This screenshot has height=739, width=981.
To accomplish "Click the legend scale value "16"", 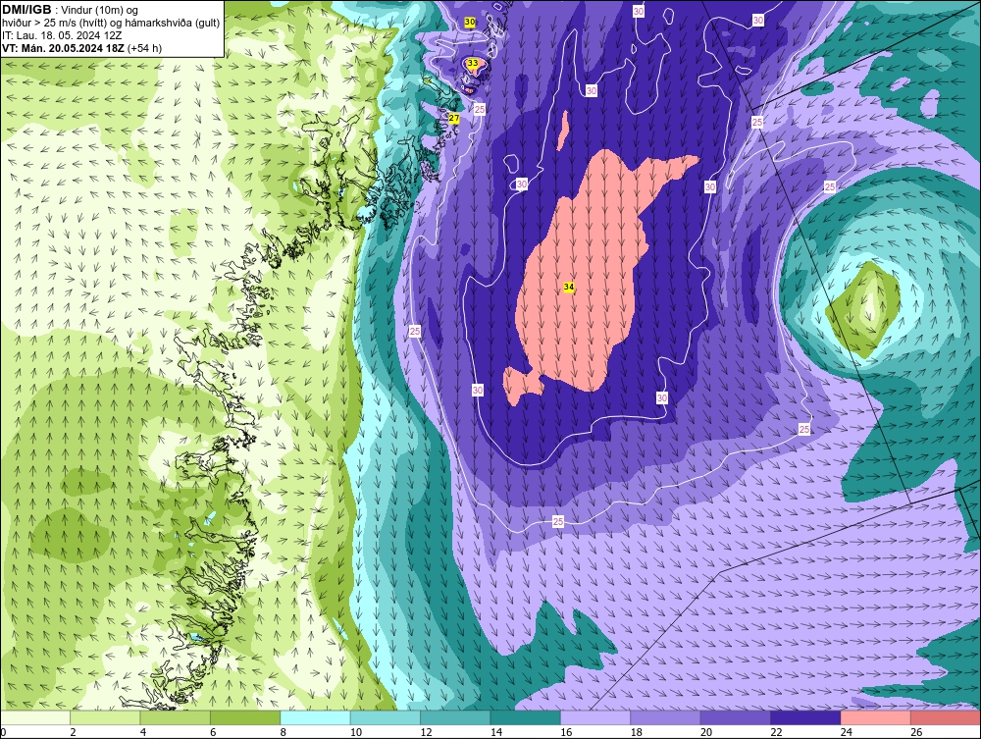I will coord(566,732).
